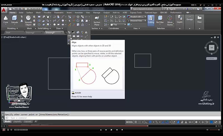The image size is (223, 136).
Task: Click the Help question mark icon
Action: tap(198, 9)
